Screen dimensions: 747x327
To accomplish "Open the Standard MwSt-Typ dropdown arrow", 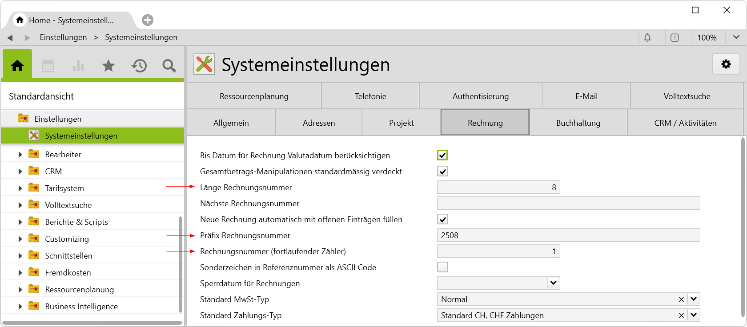I will coord(694,299).
